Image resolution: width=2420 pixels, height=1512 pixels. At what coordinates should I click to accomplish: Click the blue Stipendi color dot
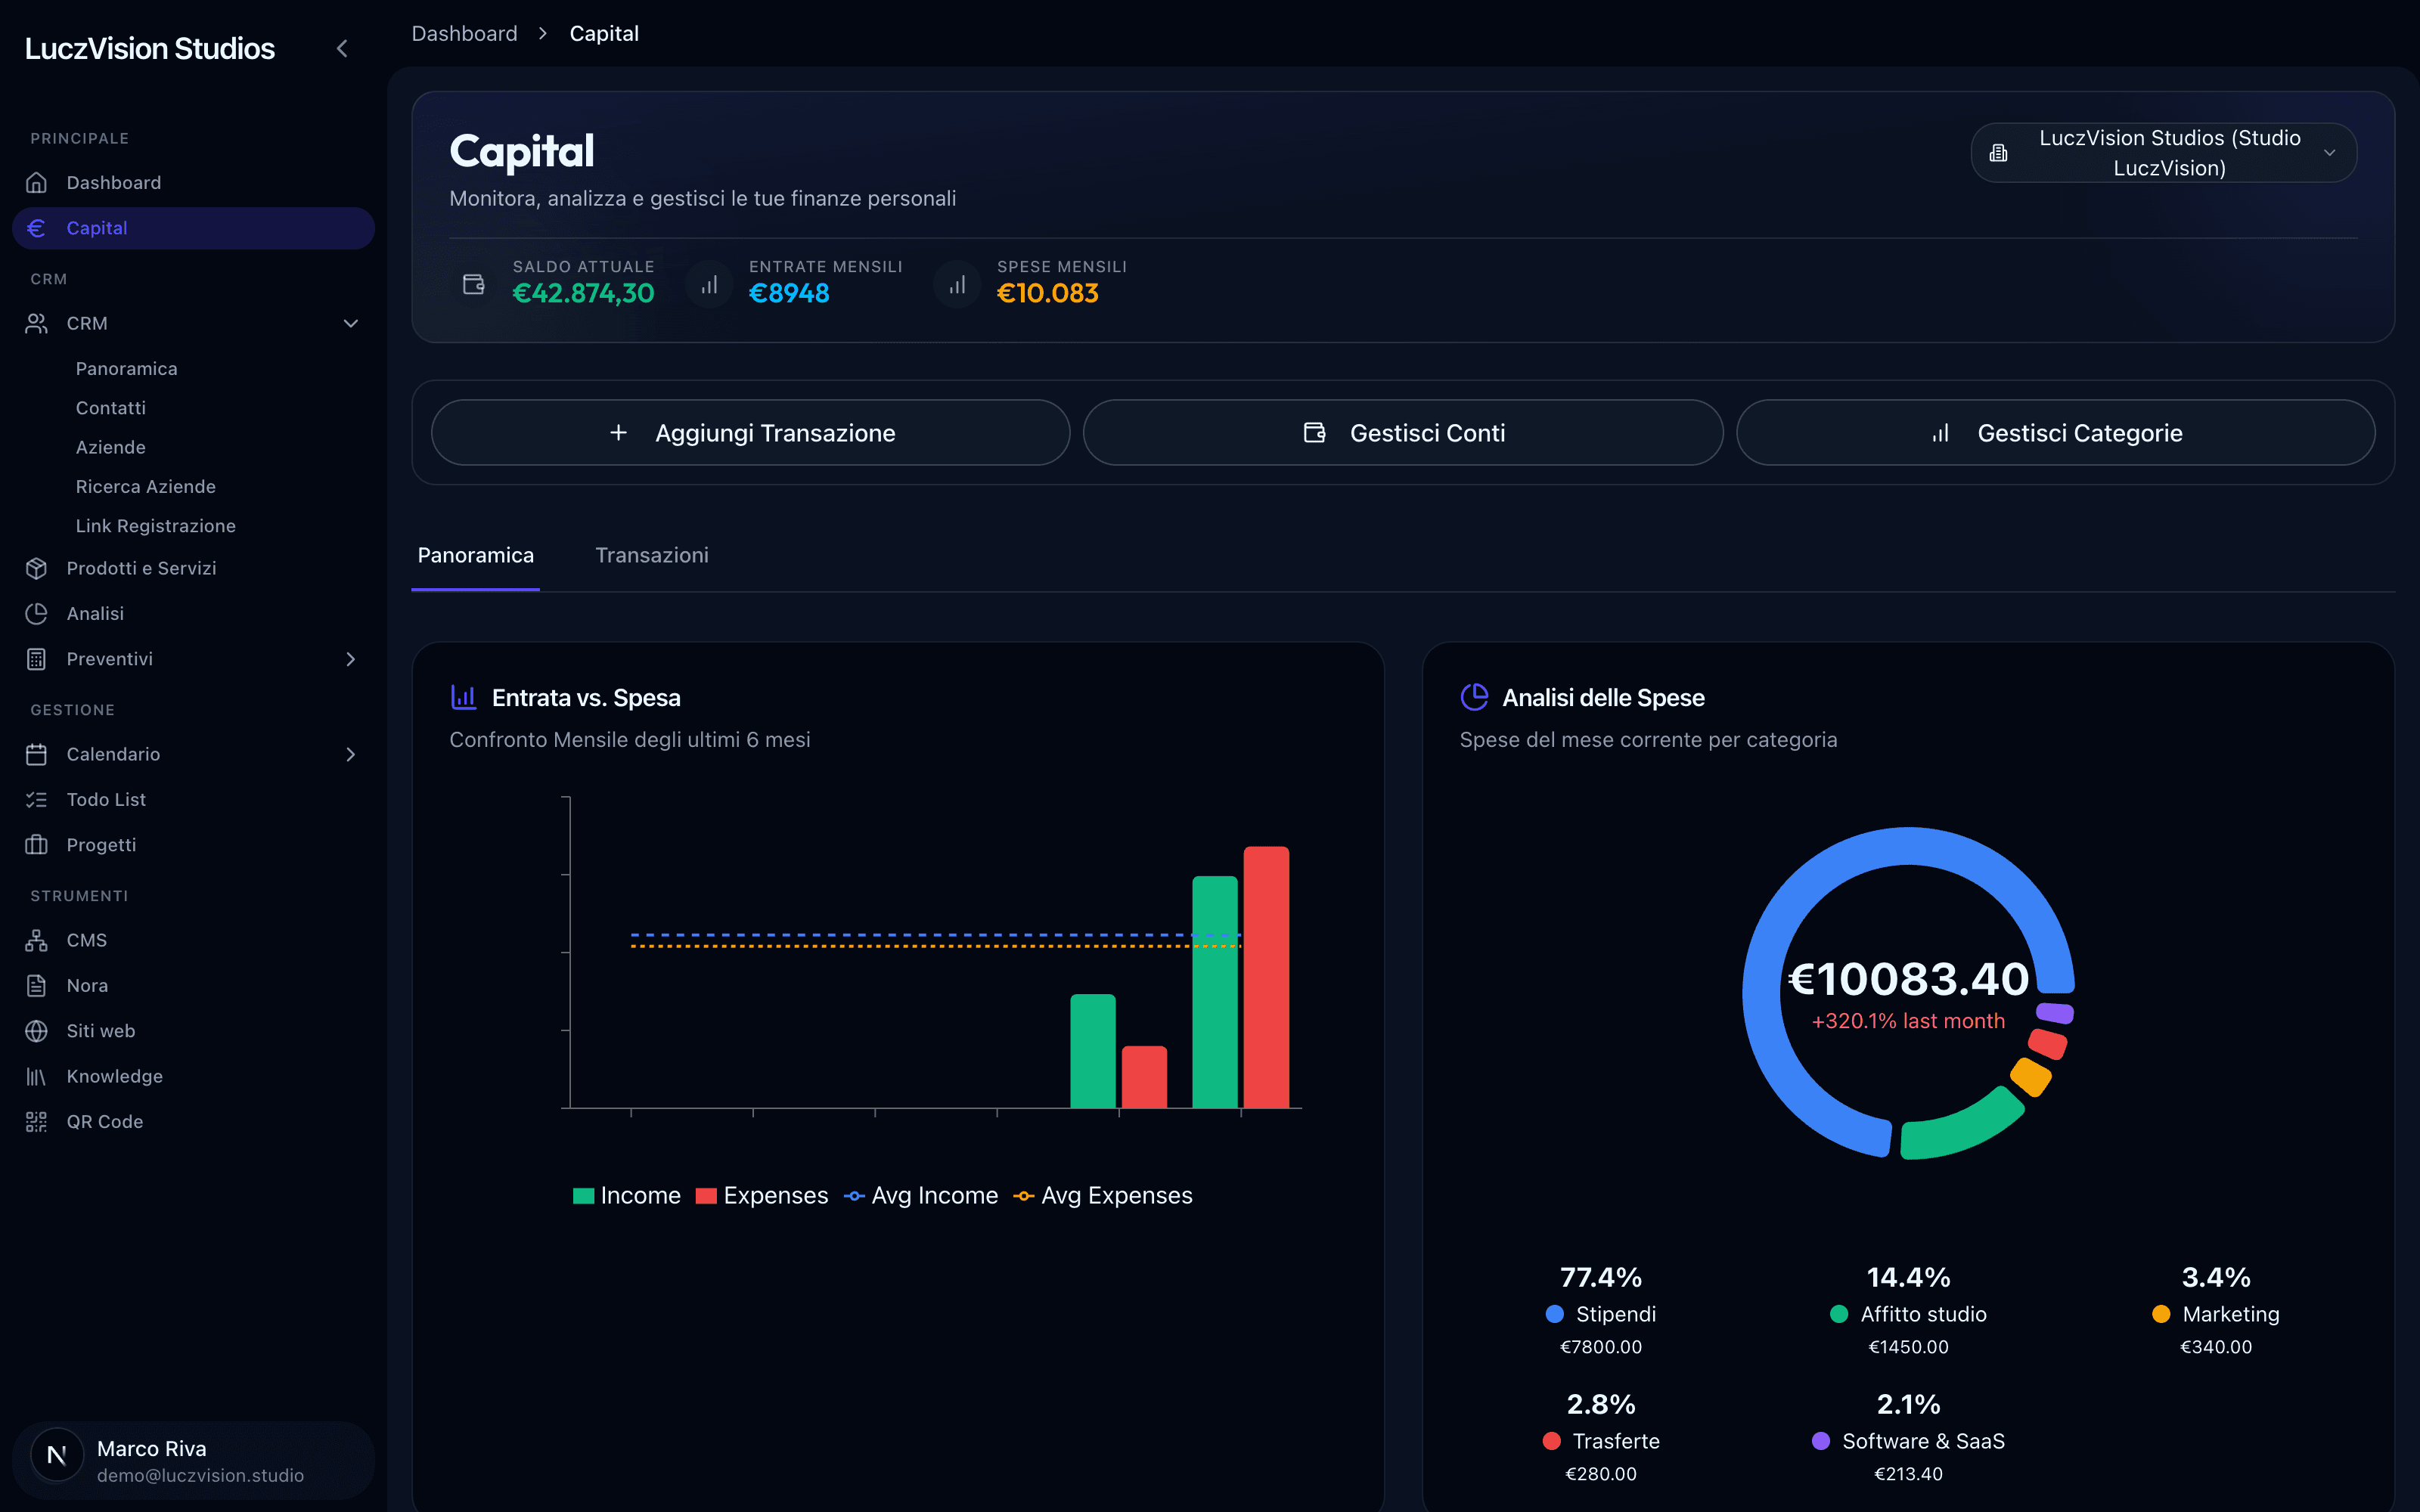click(1555, 1314)
